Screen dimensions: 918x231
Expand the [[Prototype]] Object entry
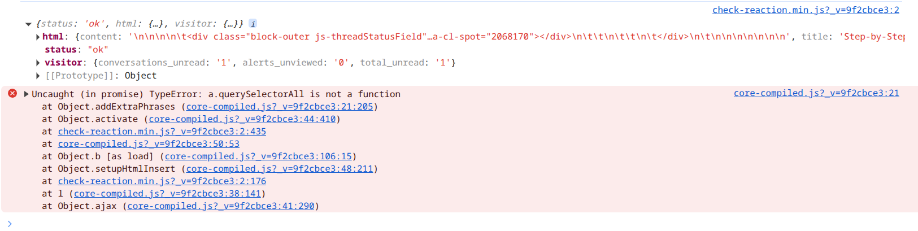click(38, 76)
